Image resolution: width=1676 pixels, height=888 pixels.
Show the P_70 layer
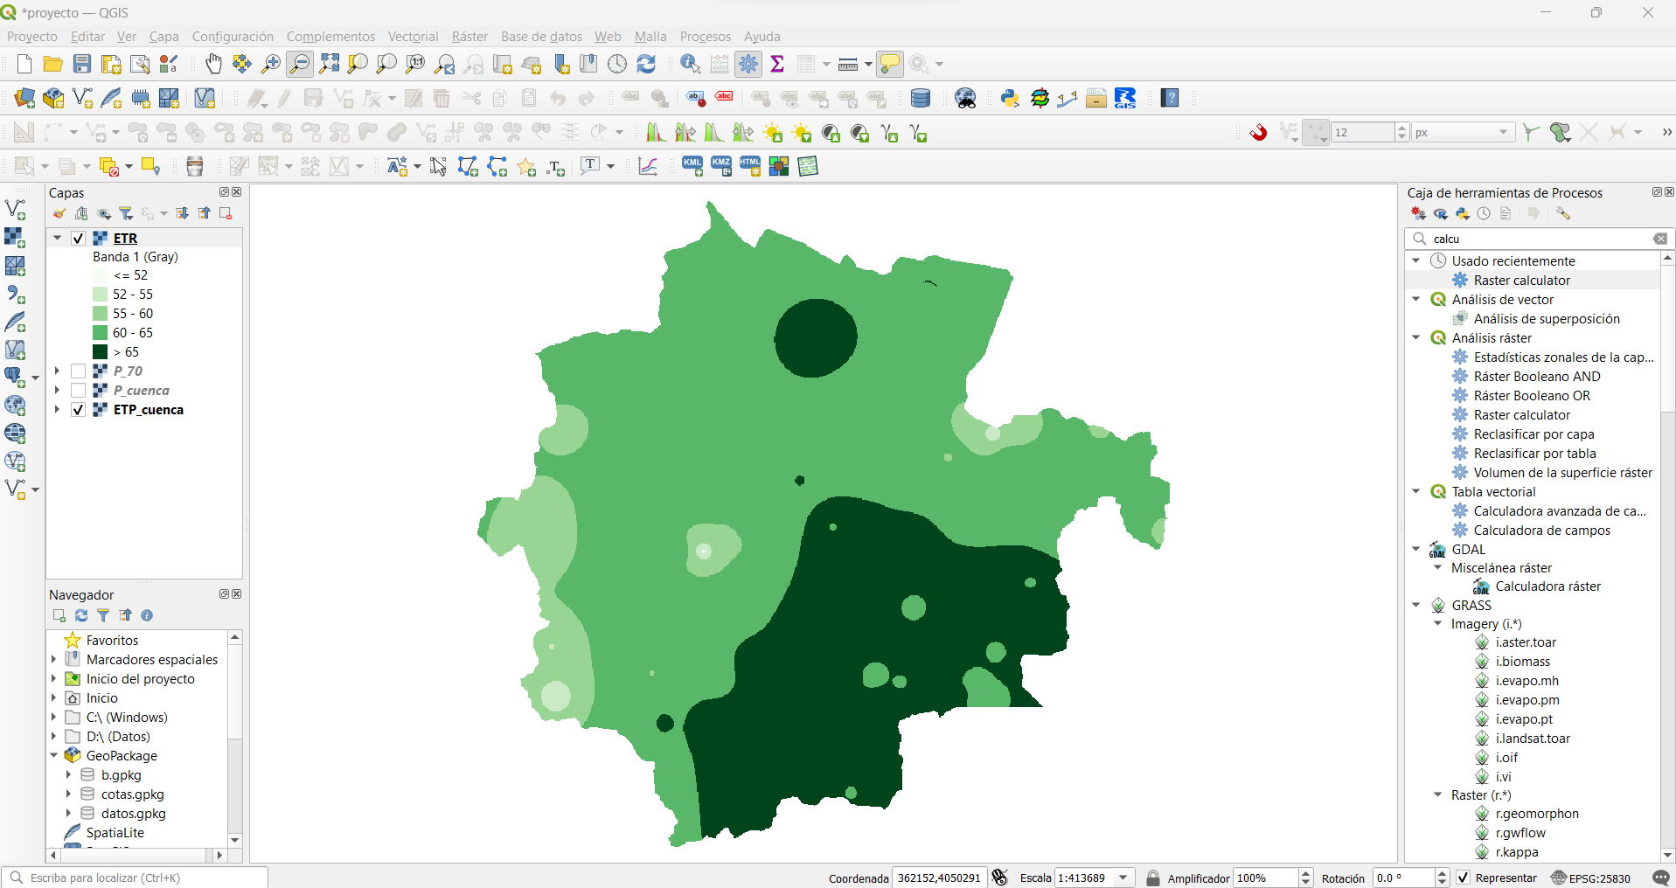click(x=78, y=371)
